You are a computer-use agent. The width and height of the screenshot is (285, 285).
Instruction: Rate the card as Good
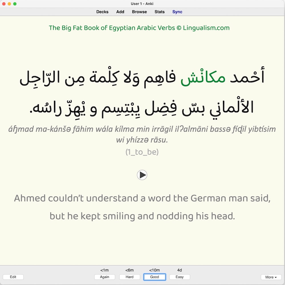click(x=154, y=277)
